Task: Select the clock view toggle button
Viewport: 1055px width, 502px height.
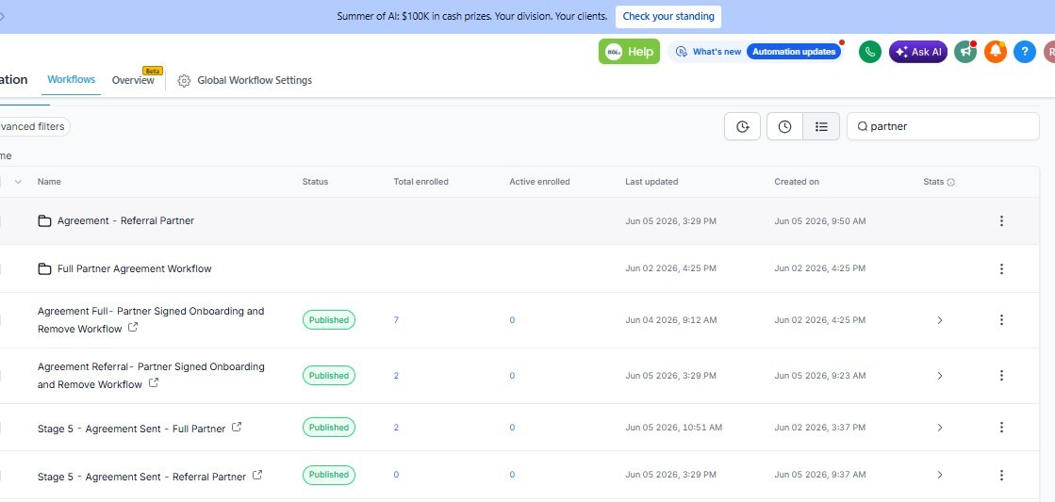Action: pyautogui.click(x=784, y=126)
